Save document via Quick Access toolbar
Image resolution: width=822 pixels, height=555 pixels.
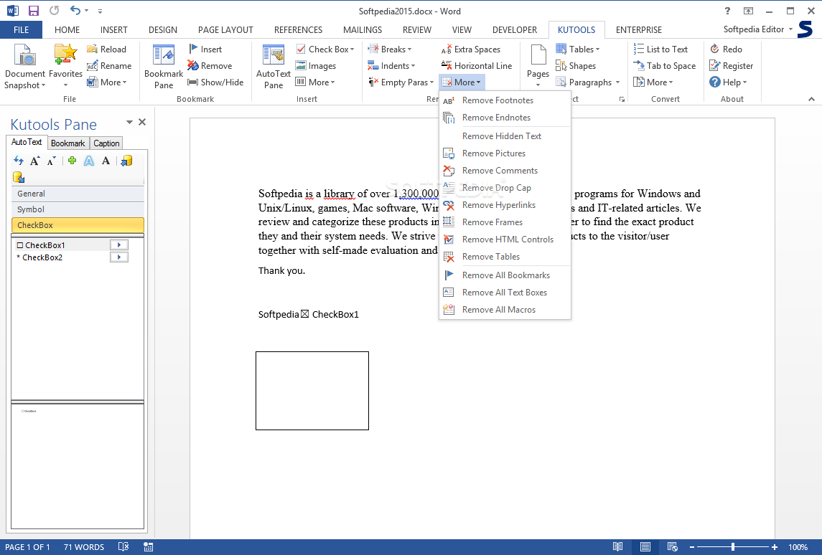tap(34, 11)
